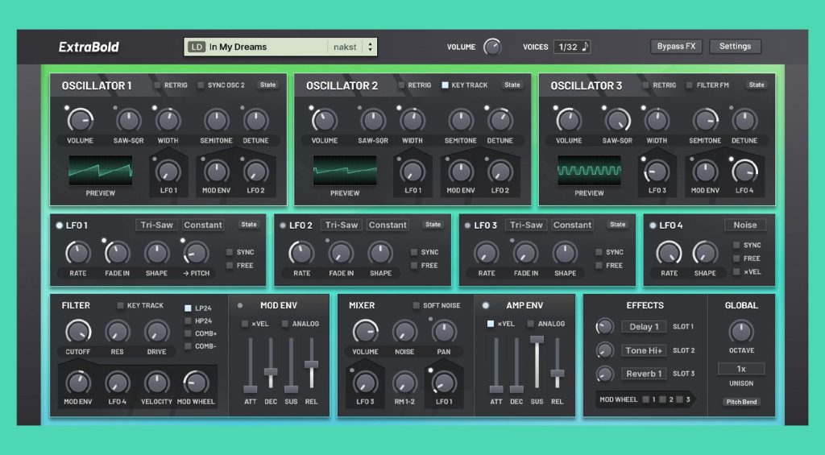The image size is (825, 455).
Task: Click the master Volume knob in header
Action: point(491,47)
